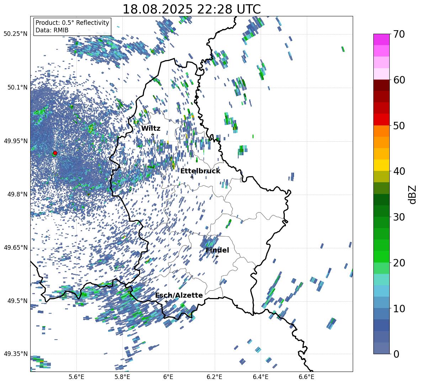Click the 20 label on colorbar
The width and height of the screenshot is (421, 384).
(399, 263)
